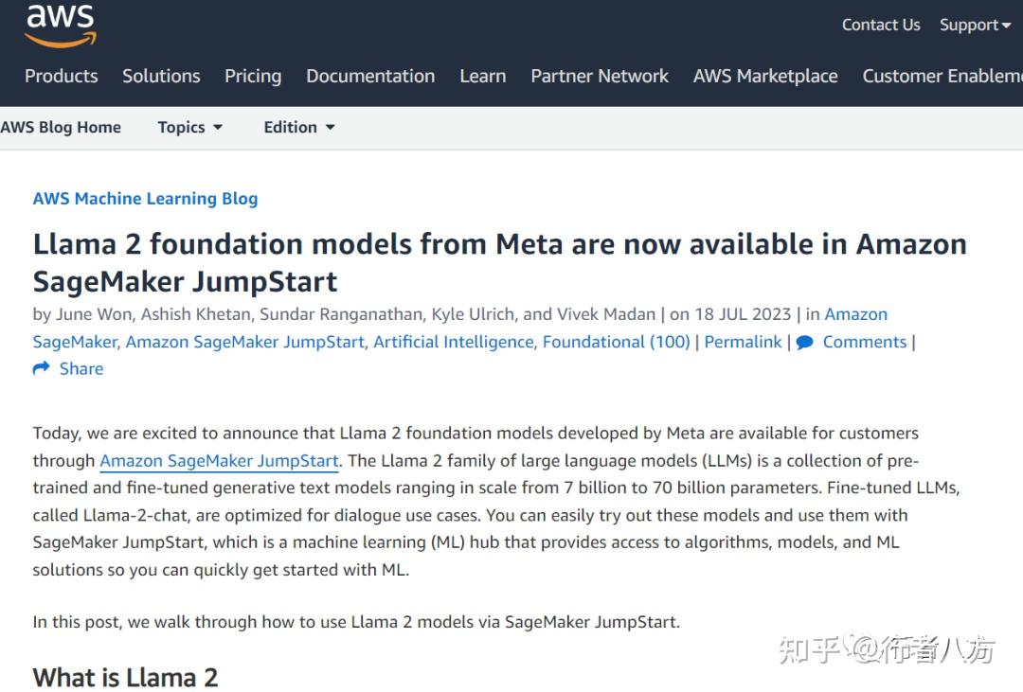Click the Share arrow icon
The image size is (1023, 692).
tap(41, 368)
